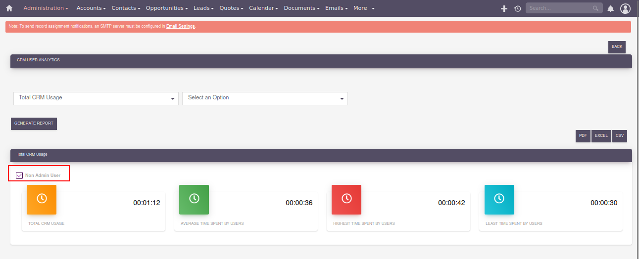The width and height of the screenshot is (639, 259).
Task: Click the teal least time clock icon
Action: pyautogui.click(x=499, y=199)
